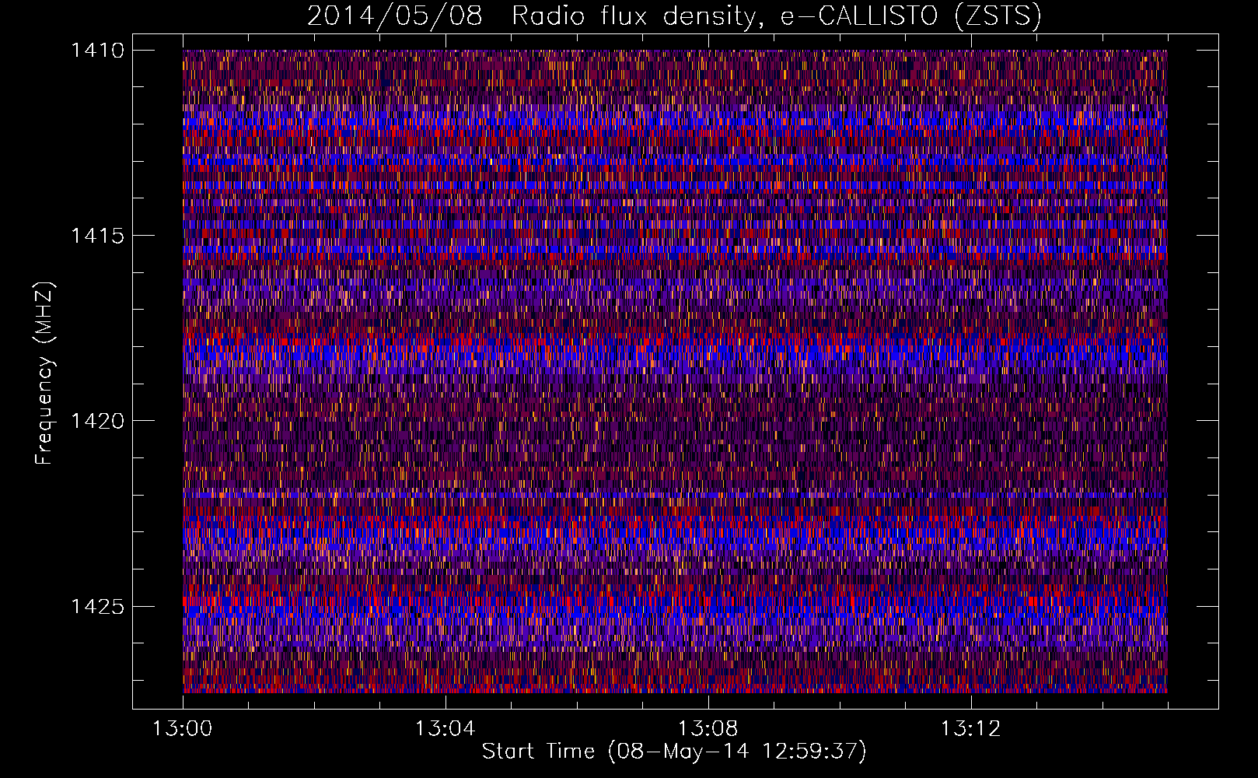Click the 13:04 time tick label
Viewport: 1258px width, 778px height.
click(446, 729)
